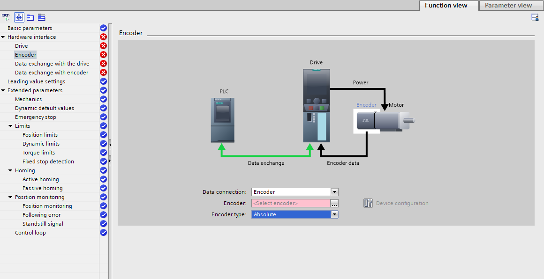Click the red error icon beside Drive
544x279 pixels.
click(x=104, y=46)
